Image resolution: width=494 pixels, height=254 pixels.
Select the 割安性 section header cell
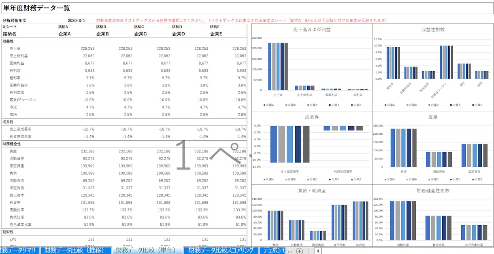coord(8,232)
